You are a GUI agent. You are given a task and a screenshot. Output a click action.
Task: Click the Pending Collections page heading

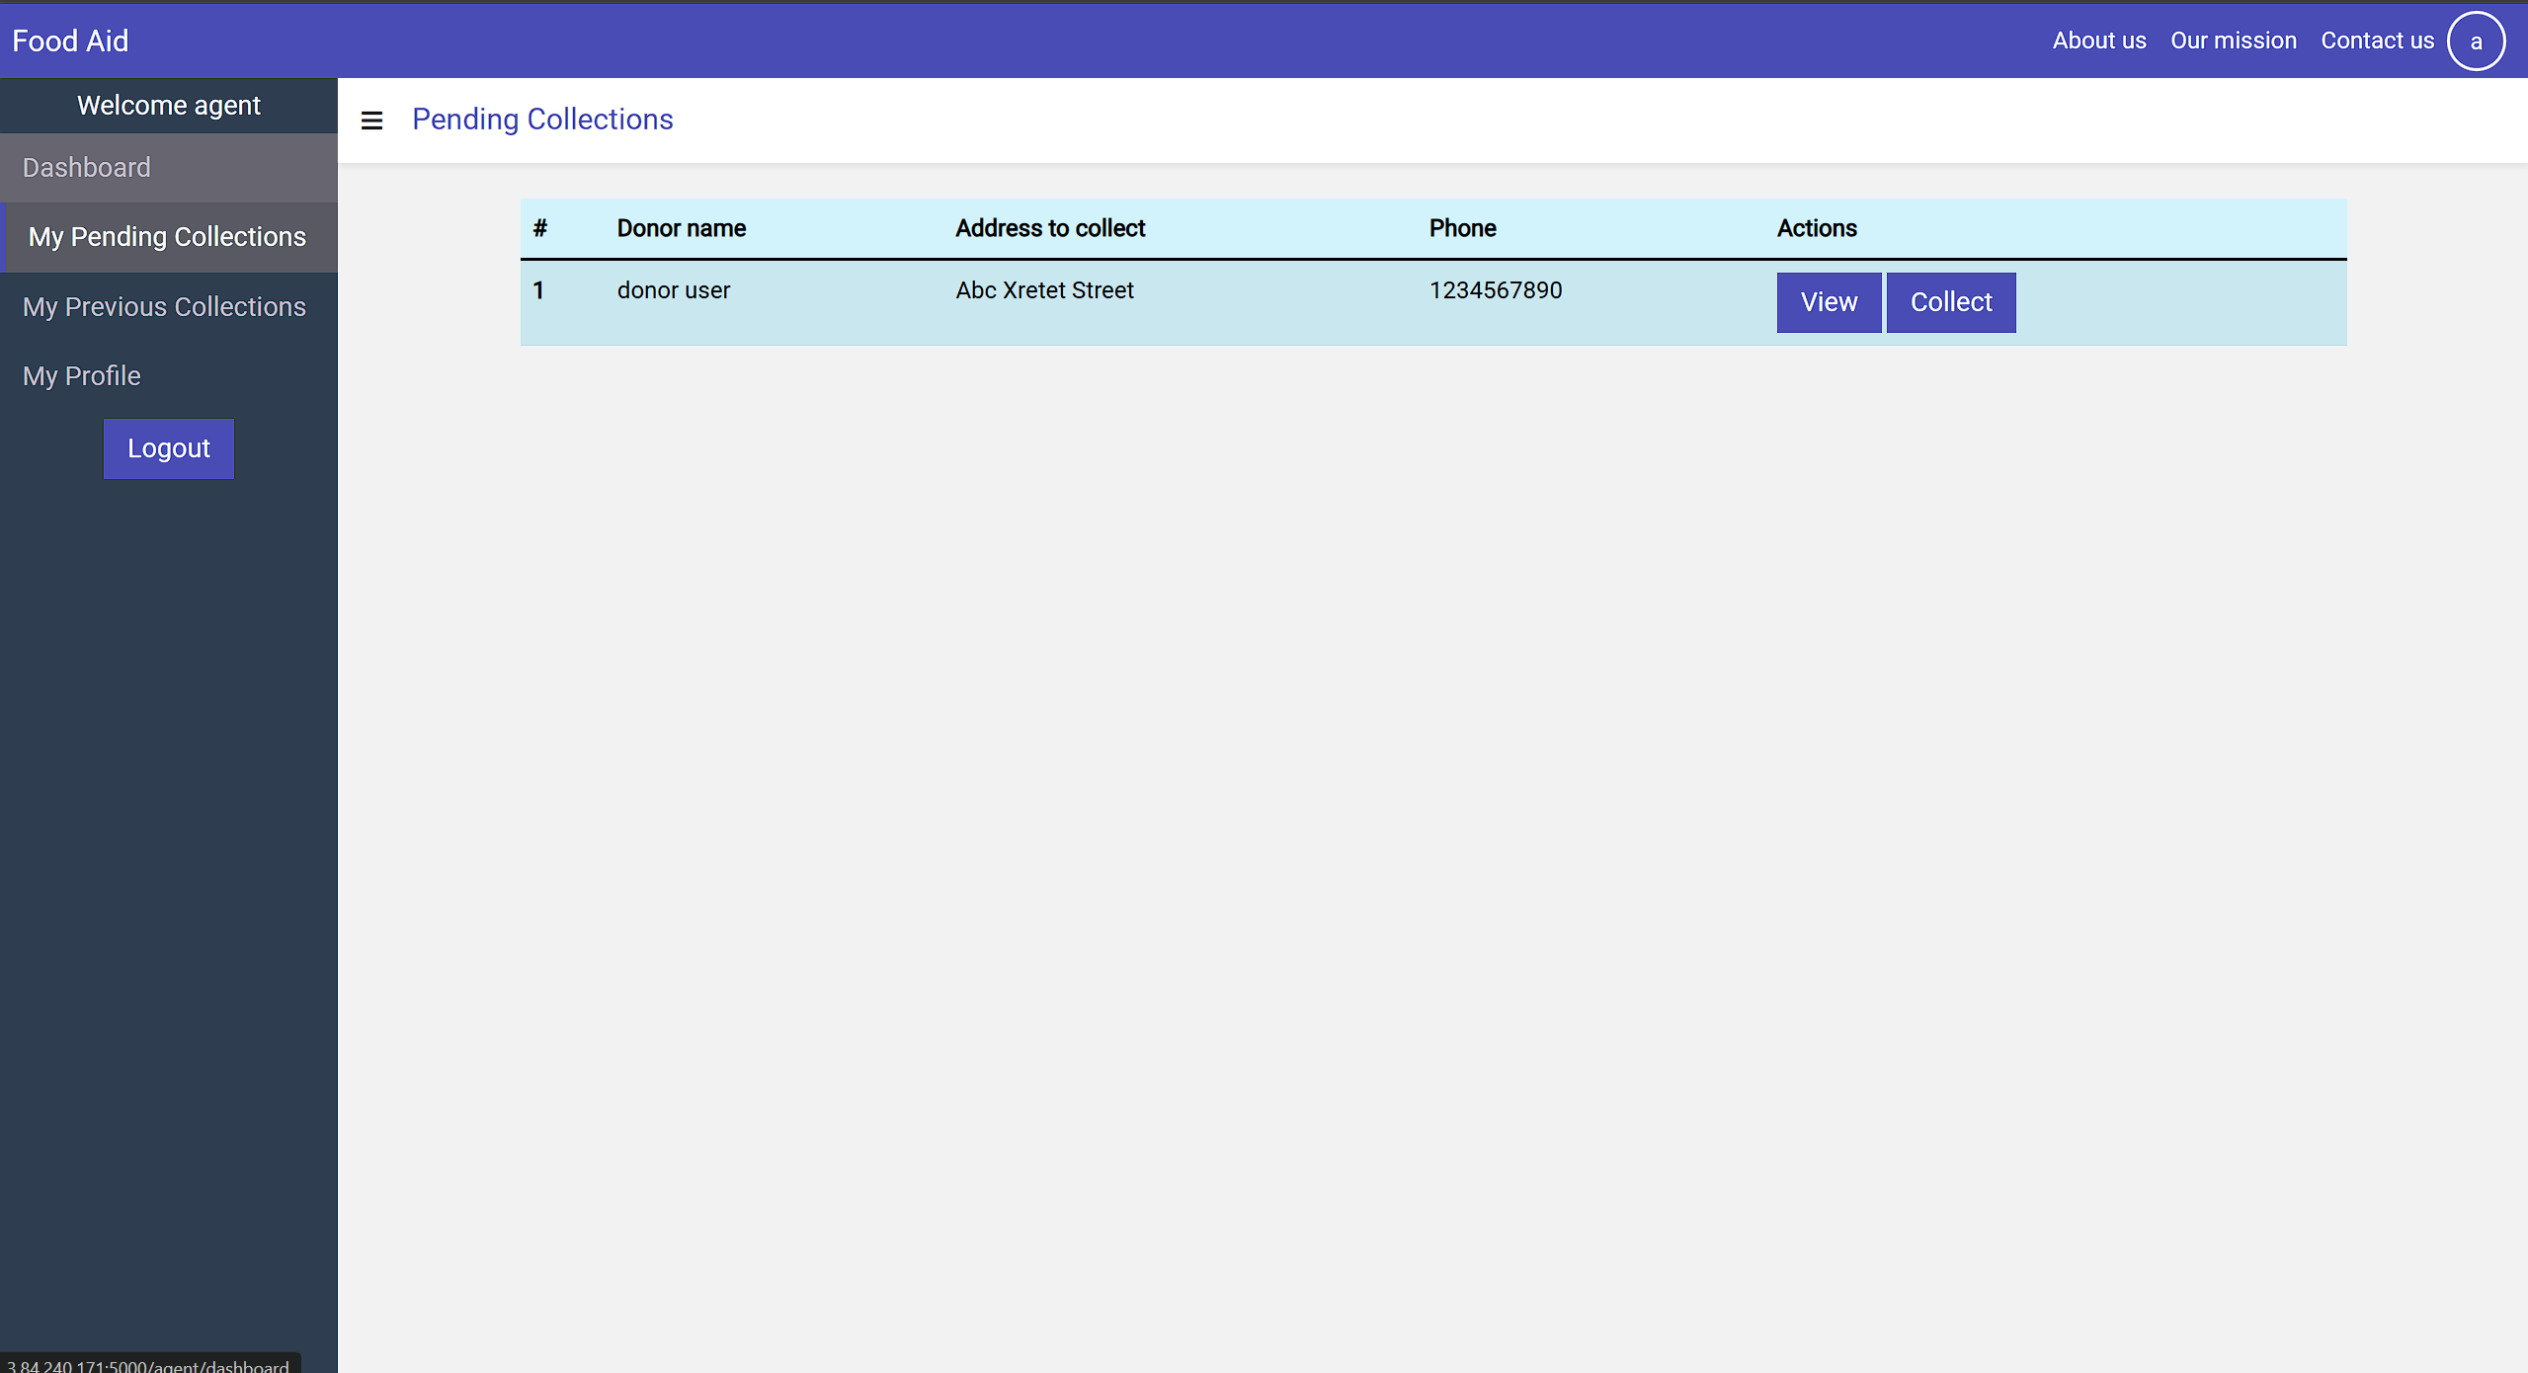pyautogui.click(x=542, y=120)
